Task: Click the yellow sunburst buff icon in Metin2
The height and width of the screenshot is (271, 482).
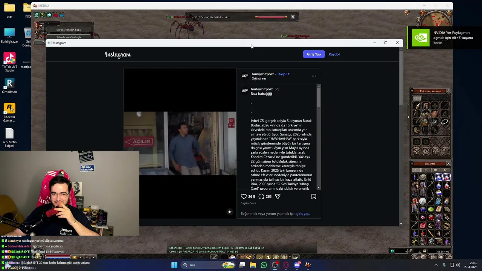Action: tap(43, 15)
